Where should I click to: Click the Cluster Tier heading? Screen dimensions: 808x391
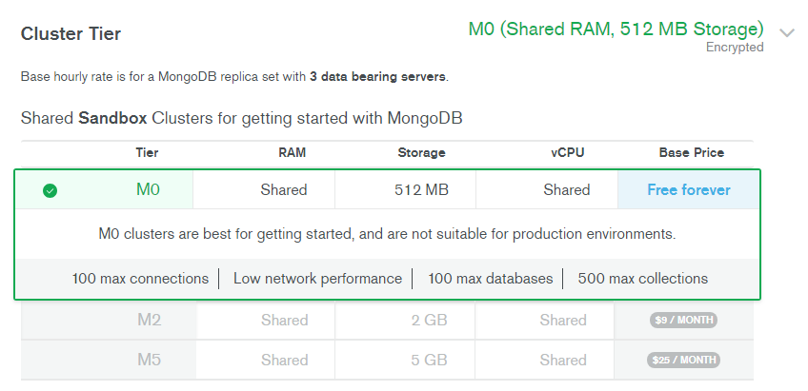[71, 34]
